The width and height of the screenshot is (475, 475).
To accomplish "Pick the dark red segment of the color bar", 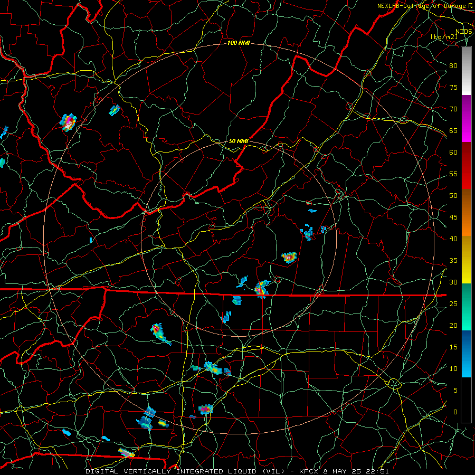I will (466, 166).
